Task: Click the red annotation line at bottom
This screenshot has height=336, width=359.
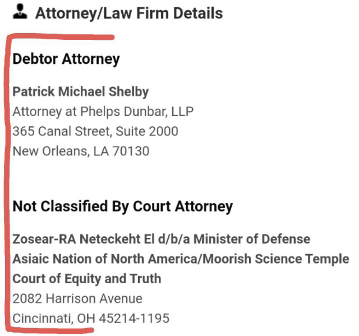Action: tap(50, 330)
